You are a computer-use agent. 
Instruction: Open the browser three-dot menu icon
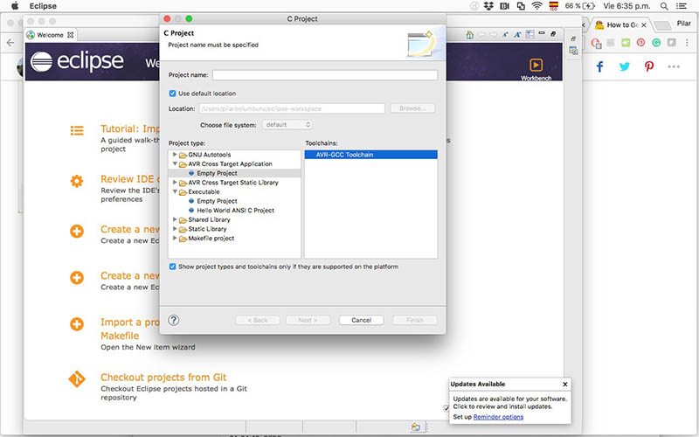[687, 42]
